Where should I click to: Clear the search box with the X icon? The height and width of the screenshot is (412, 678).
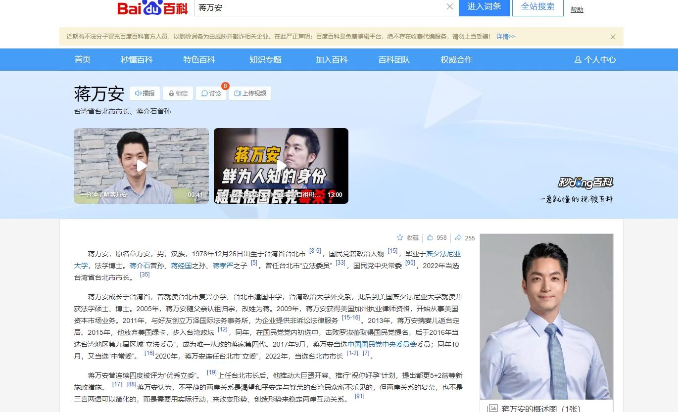(449, 7)
